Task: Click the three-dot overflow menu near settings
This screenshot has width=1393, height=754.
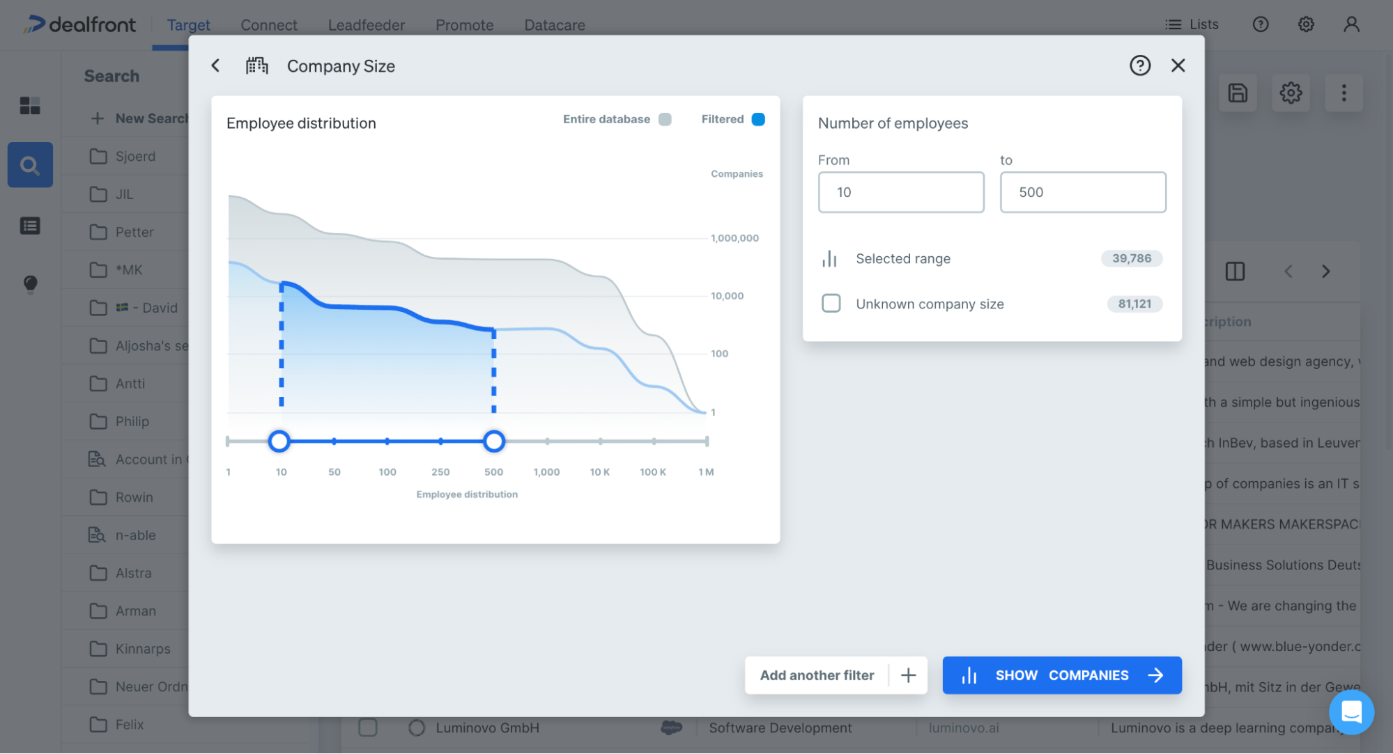Action: click(1344, 93)
